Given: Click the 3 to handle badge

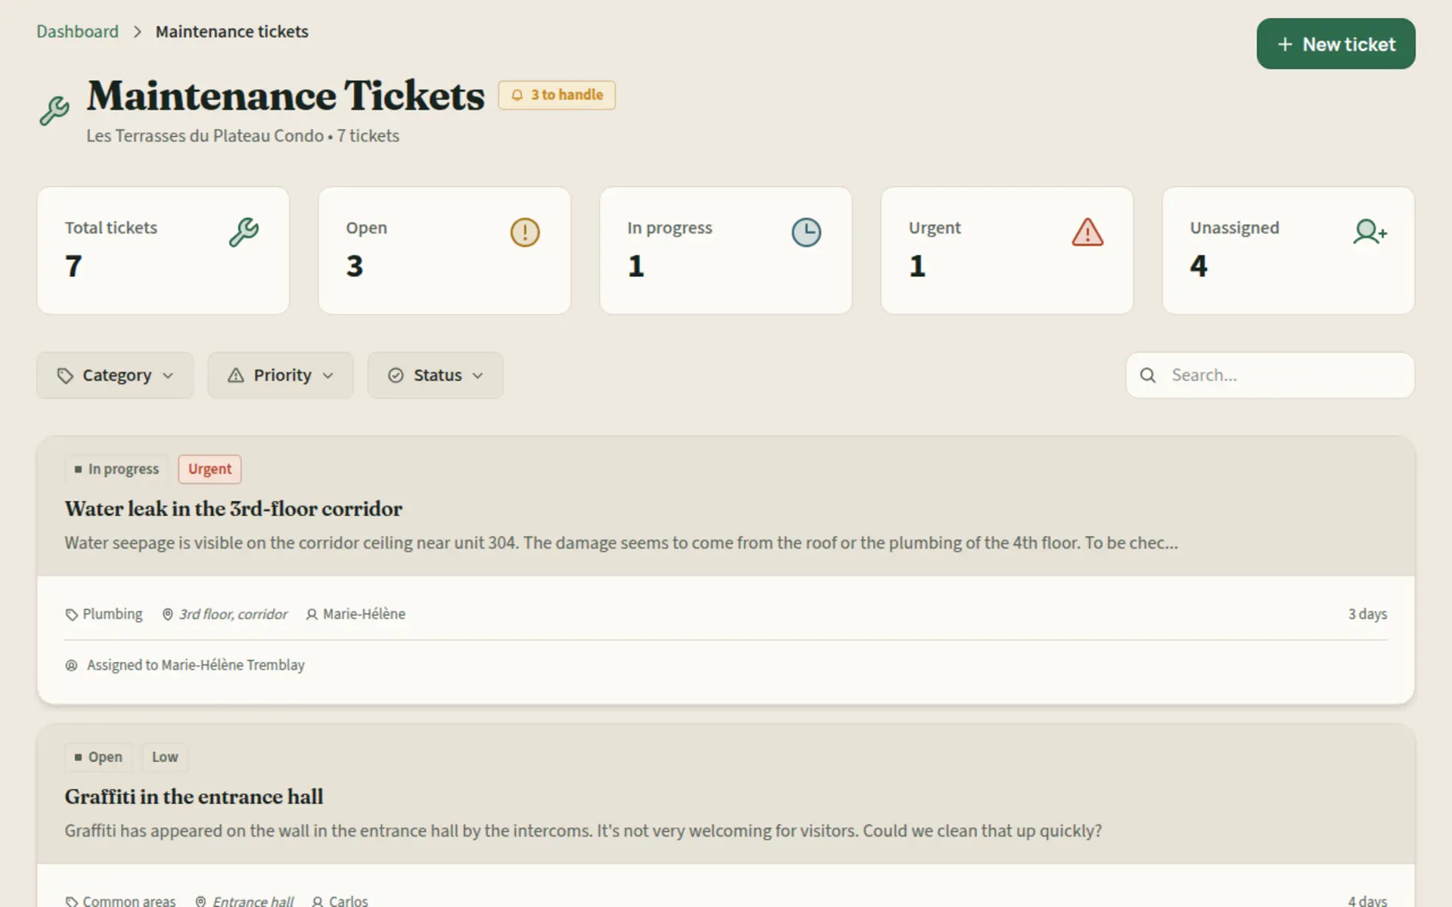Looking at the screenshot, I should click(x=557, y=95).
